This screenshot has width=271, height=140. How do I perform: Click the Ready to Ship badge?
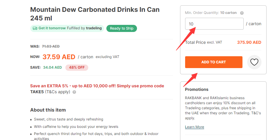(x=122, y=28)
